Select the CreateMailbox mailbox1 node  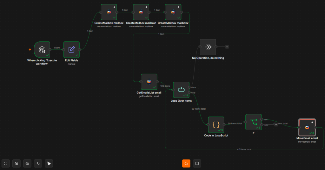coord(141,12)
